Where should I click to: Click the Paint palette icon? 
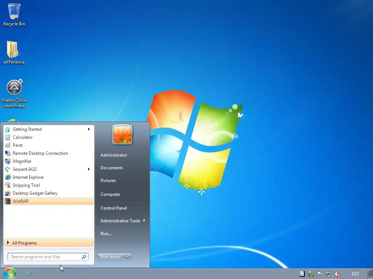pyautogui.click(x=8, y=145)
